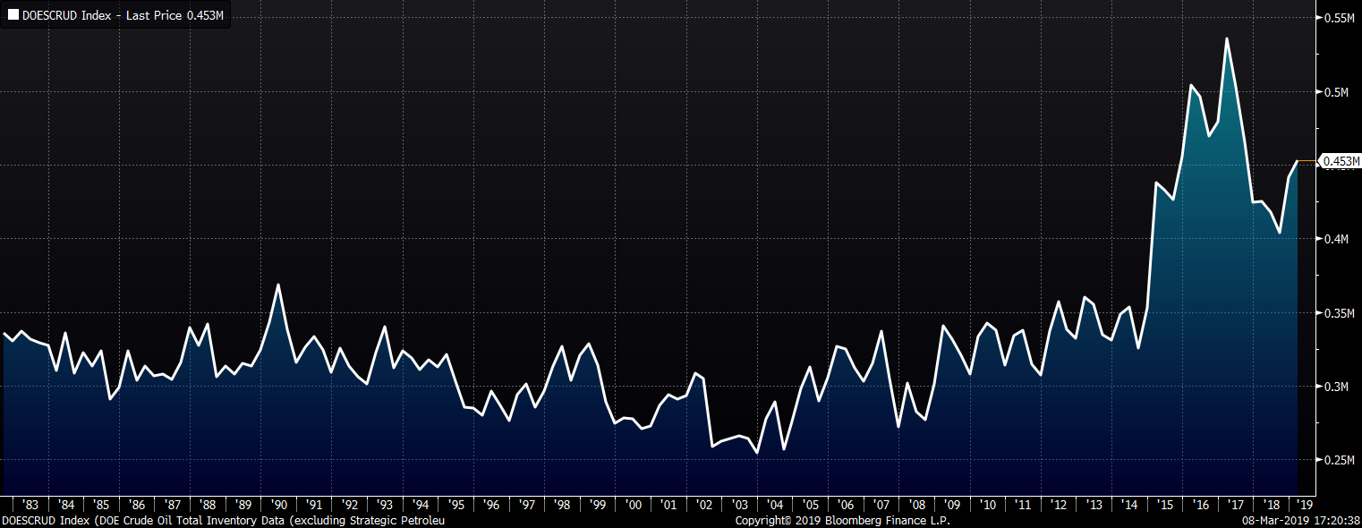The width and height of the screenshot is (1362, 528).
Task: Select the '19 year label on x-axis
Action: click(x=1306, y=505)
